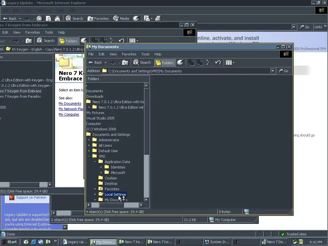Open Tools menu in My Documents window
This screenshot has height=246, width=328.
click(x=145, y=54)
